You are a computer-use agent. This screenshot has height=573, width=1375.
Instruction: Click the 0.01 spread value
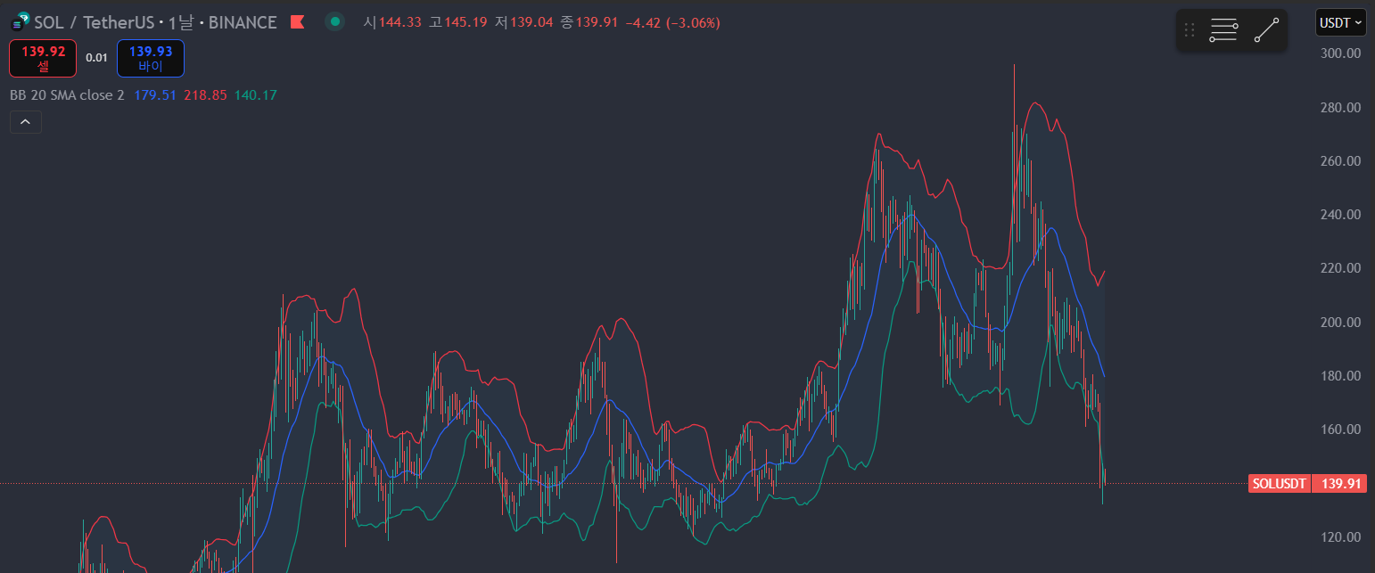(x=96, y=58)
